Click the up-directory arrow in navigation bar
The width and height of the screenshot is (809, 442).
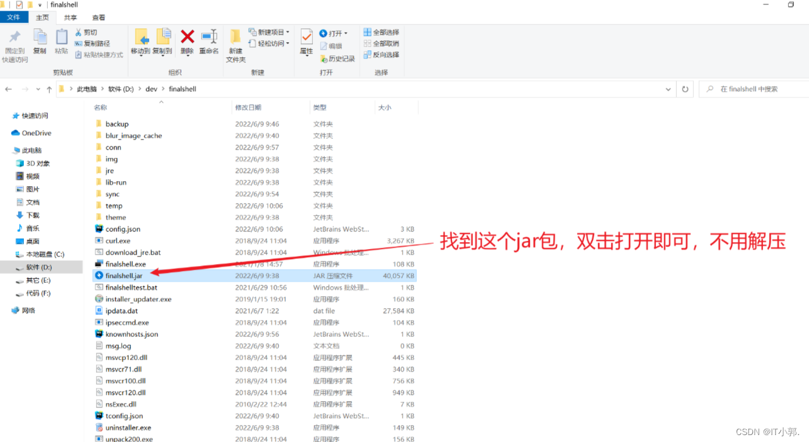(x=49, y=89)
